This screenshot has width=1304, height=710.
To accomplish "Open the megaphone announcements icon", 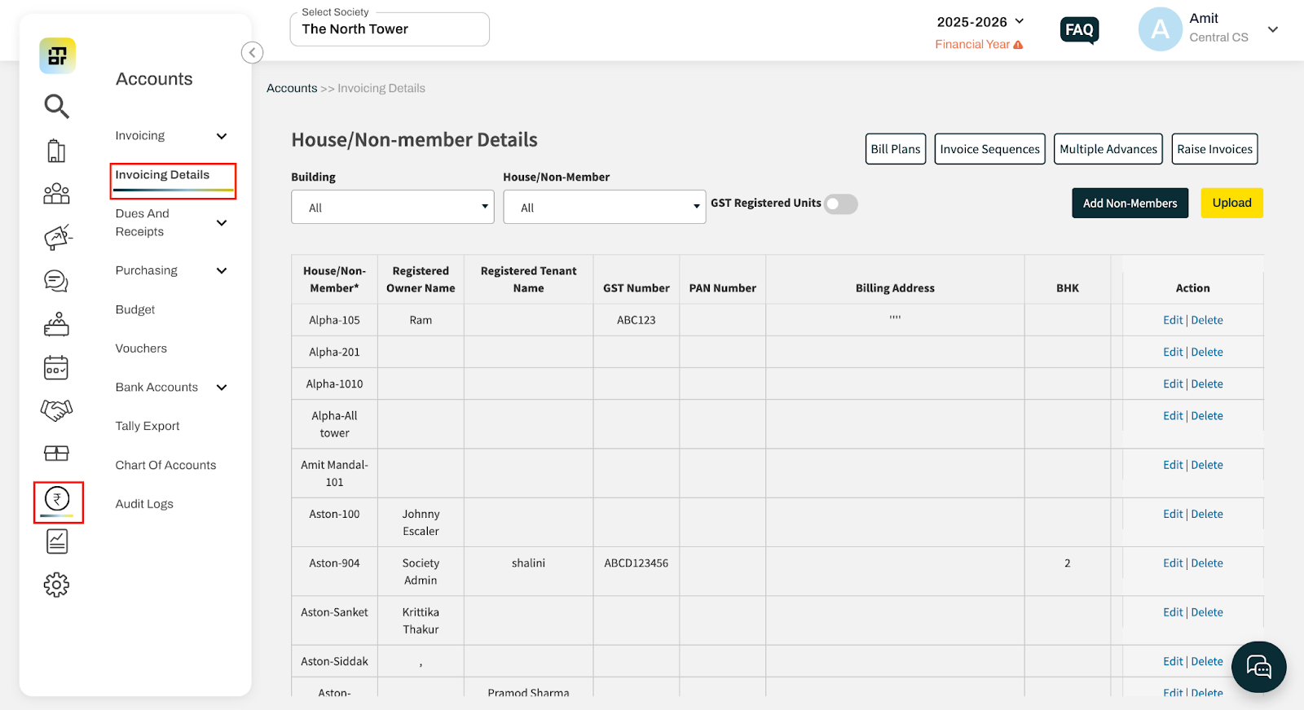I will coord(57,237).
